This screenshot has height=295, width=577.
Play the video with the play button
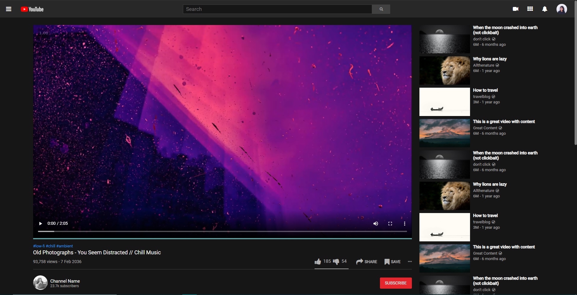click(x=40, y=224)
